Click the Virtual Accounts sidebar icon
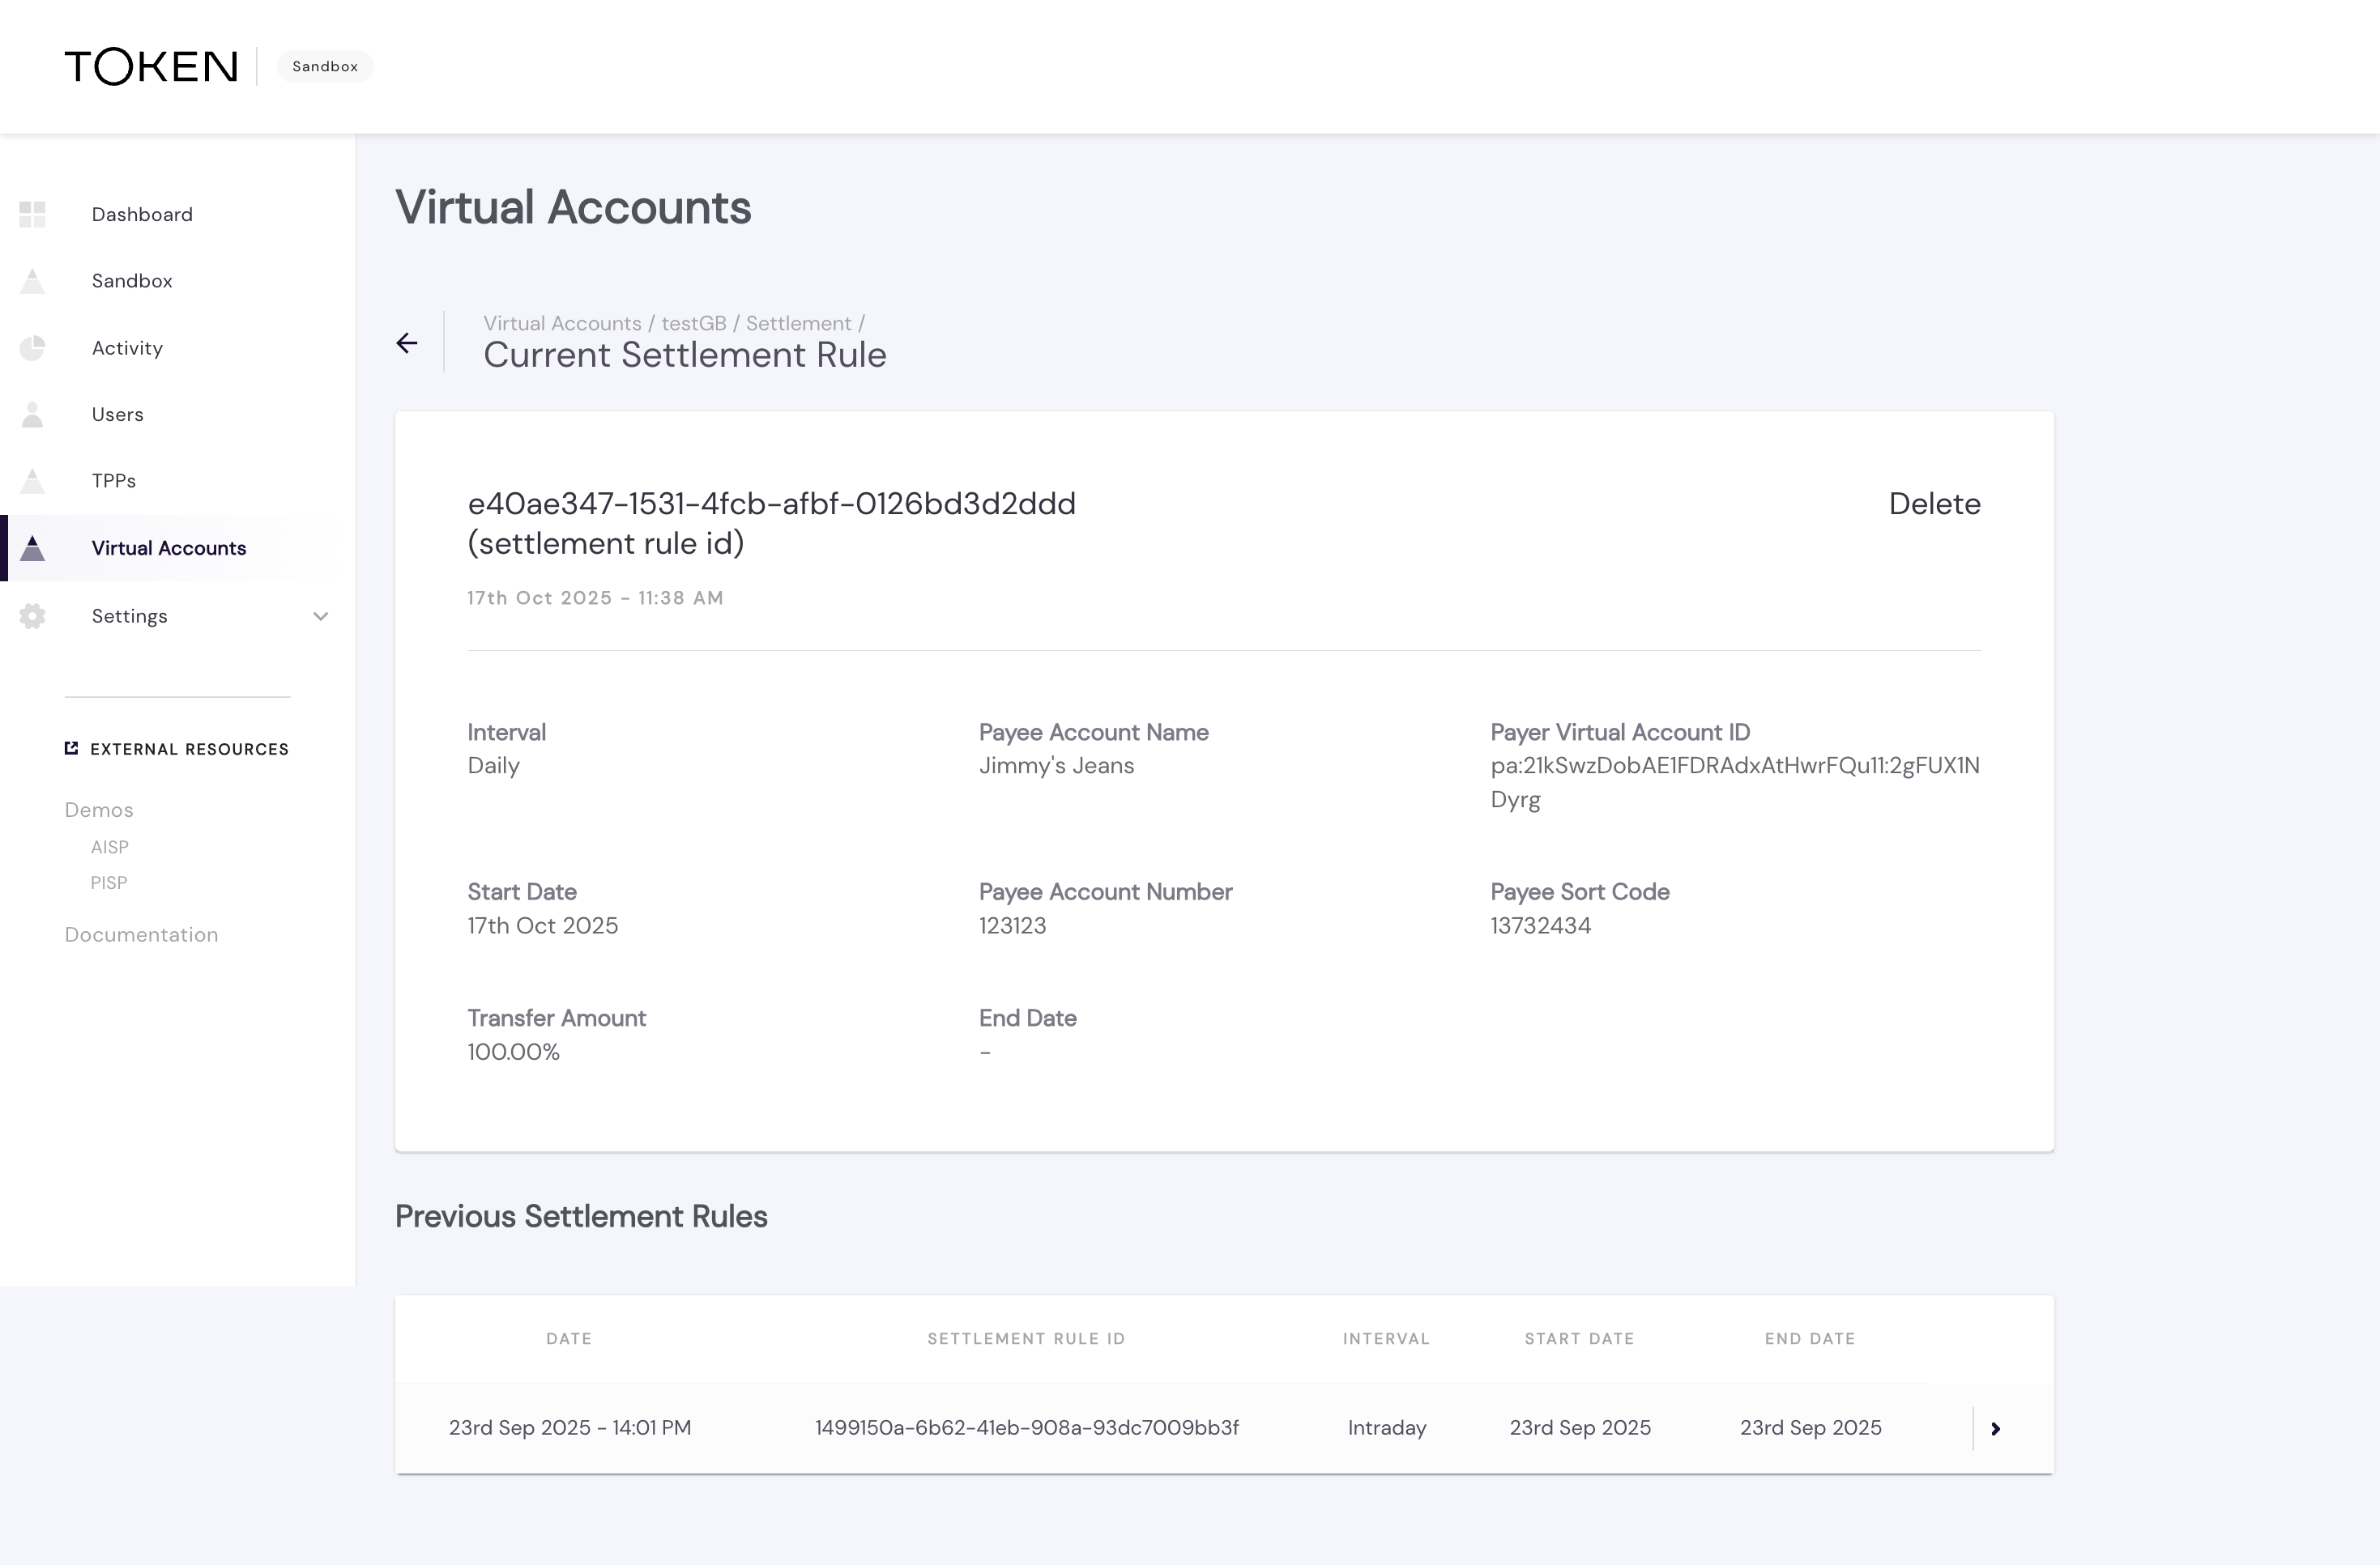Screen dimensions: 2380x1565 pyautogui.click(x=32, y=547)
